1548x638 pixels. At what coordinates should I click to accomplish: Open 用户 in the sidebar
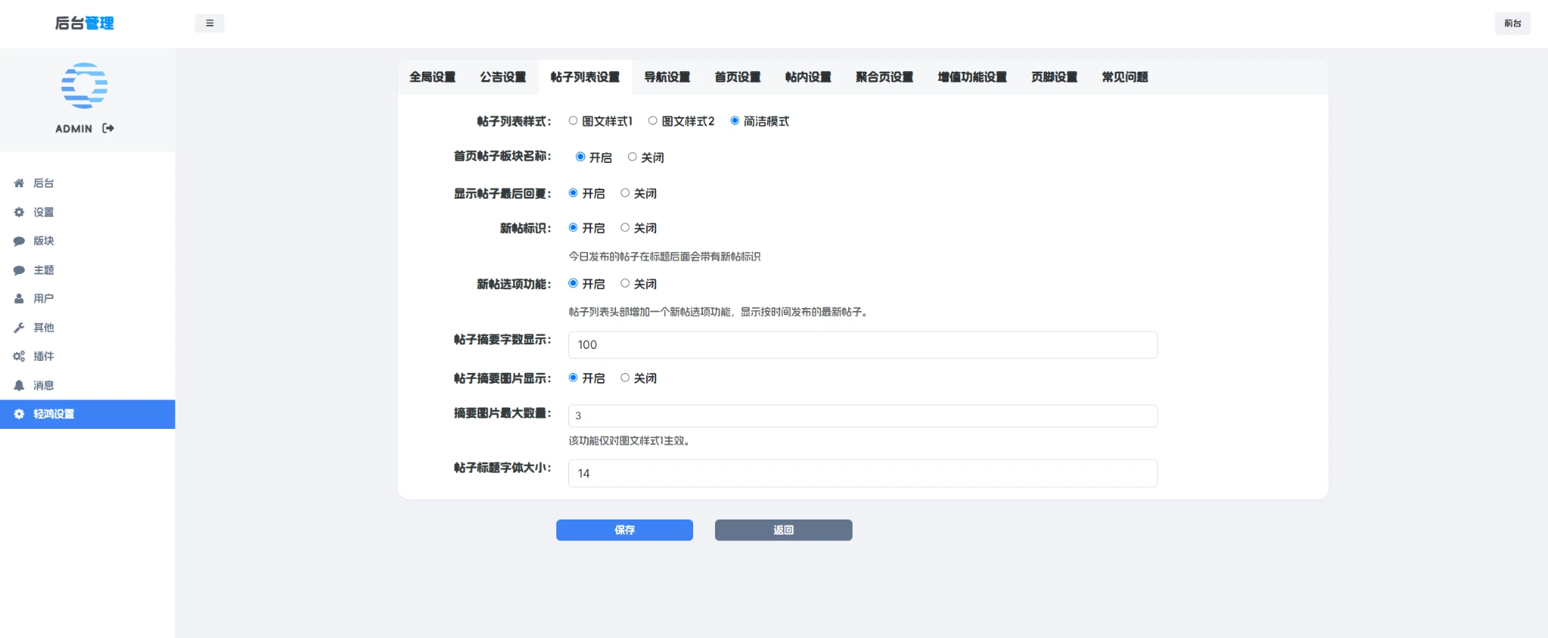pyautogui.click(x=88, y=299)
